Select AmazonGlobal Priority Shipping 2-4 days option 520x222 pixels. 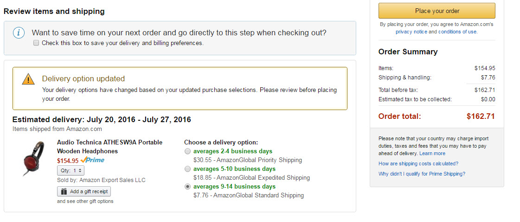tap(187, 151)
